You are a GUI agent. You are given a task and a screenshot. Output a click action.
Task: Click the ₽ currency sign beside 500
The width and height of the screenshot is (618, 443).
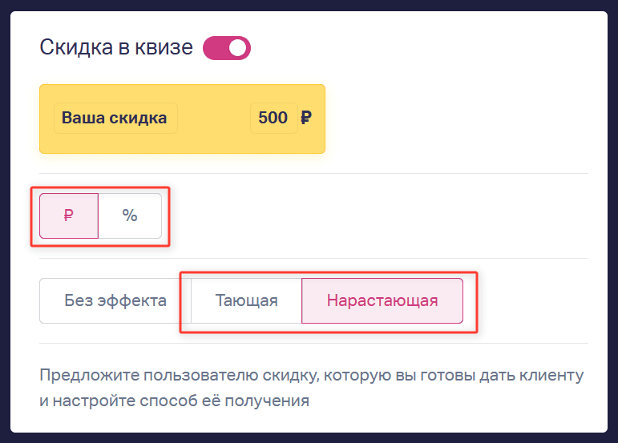click(306, 118)
